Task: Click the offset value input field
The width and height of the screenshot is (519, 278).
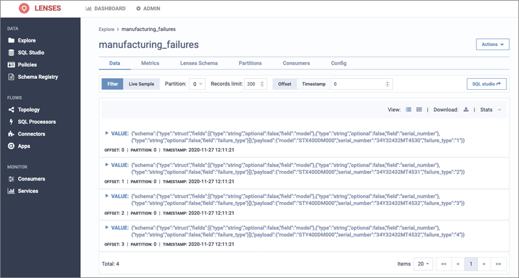Action: click(x=360, y=84)
